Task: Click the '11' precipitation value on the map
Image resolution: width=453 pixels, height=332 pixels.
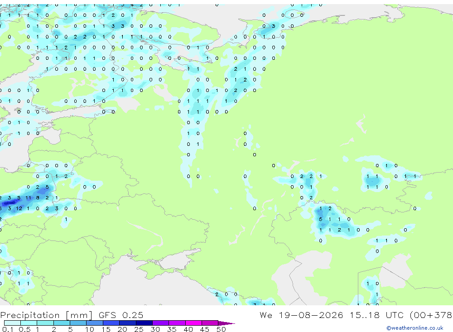Action: pyautogui.click(x=28, y=198)
